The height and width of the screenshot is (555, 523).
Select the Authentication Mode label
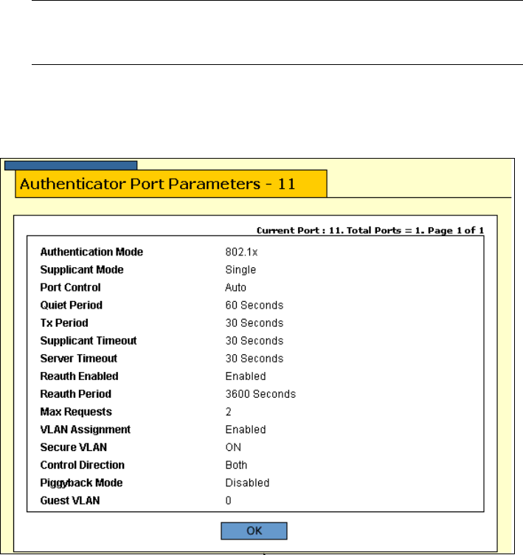click(x=91, y=252)
